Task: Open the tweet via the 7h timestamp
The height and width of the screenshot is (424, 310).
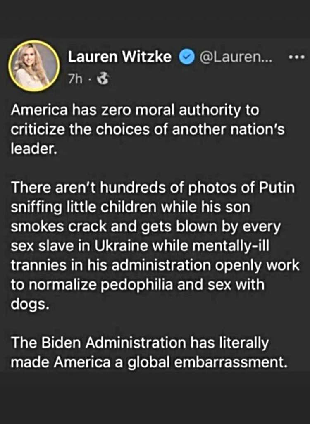Action: tap(75, 79)
